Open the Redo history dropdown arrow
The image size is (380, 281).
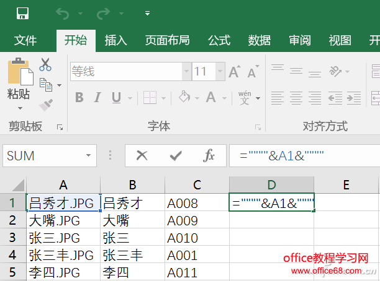pyautogui.click(x=121, y=14)
